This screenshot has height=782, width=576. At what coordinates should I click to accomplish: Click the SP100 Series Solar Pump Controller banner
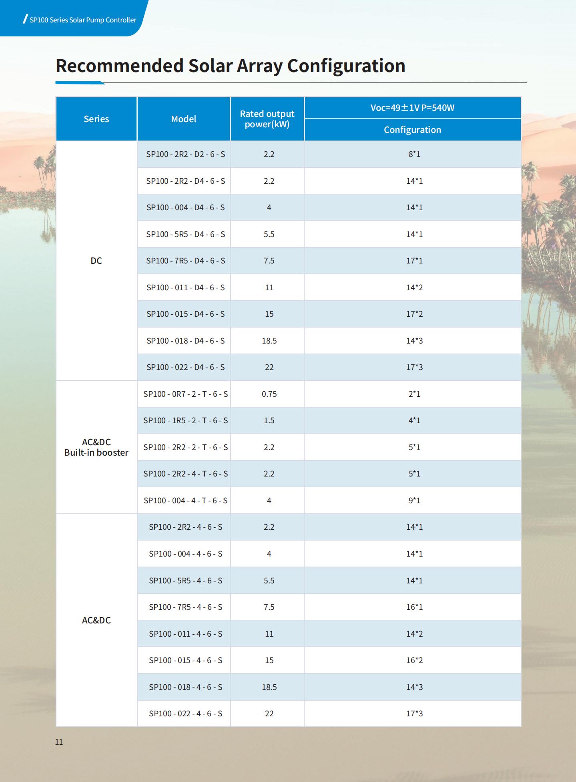[83, 20]
